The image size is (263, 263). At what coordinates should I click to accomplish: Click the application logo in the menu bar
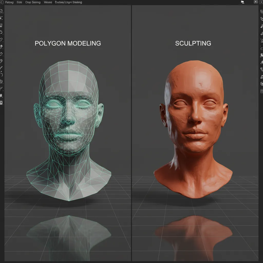(2, 2)
